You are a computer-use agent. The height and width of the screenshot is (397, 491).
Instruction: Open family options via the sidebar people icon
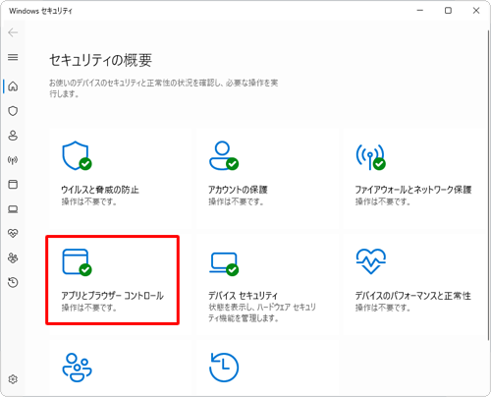click(x=13, y=257)
